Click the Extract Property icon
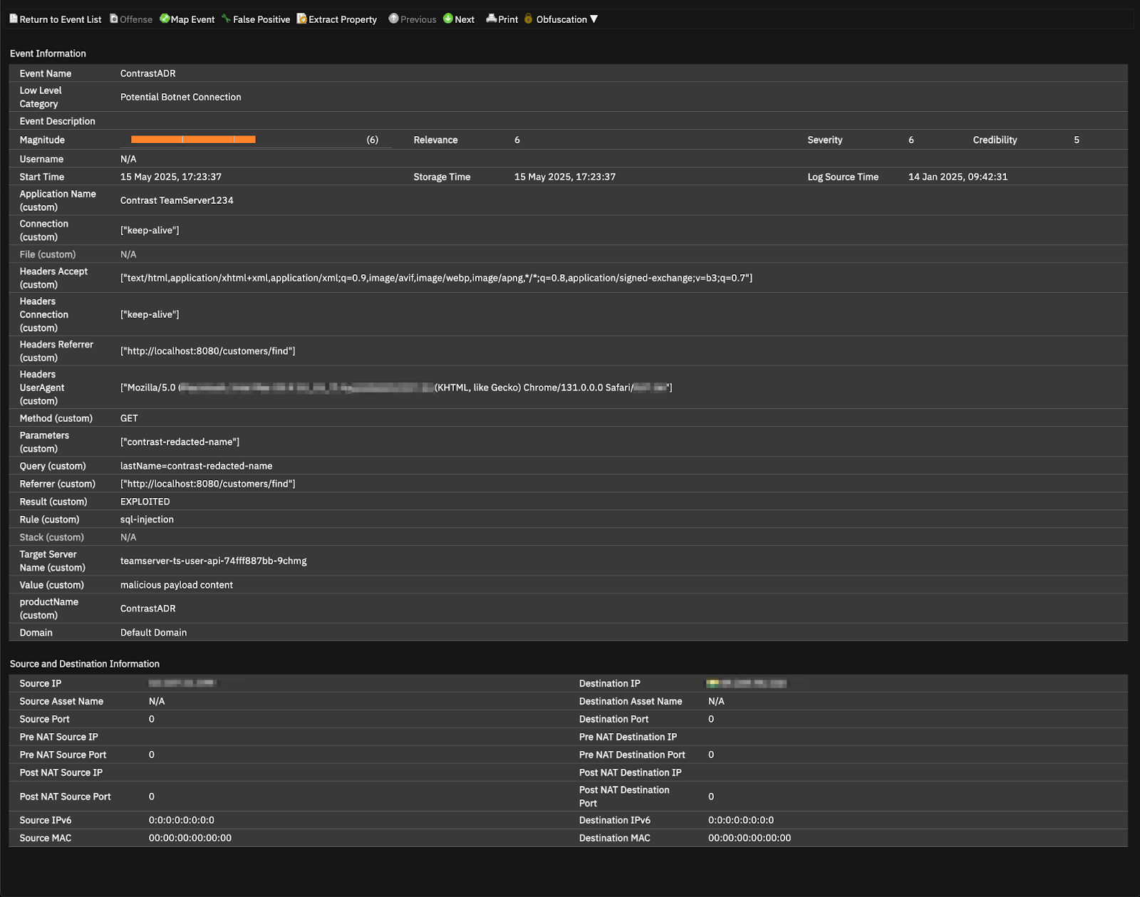This screenshot has height=897, width=1140. 302,19
